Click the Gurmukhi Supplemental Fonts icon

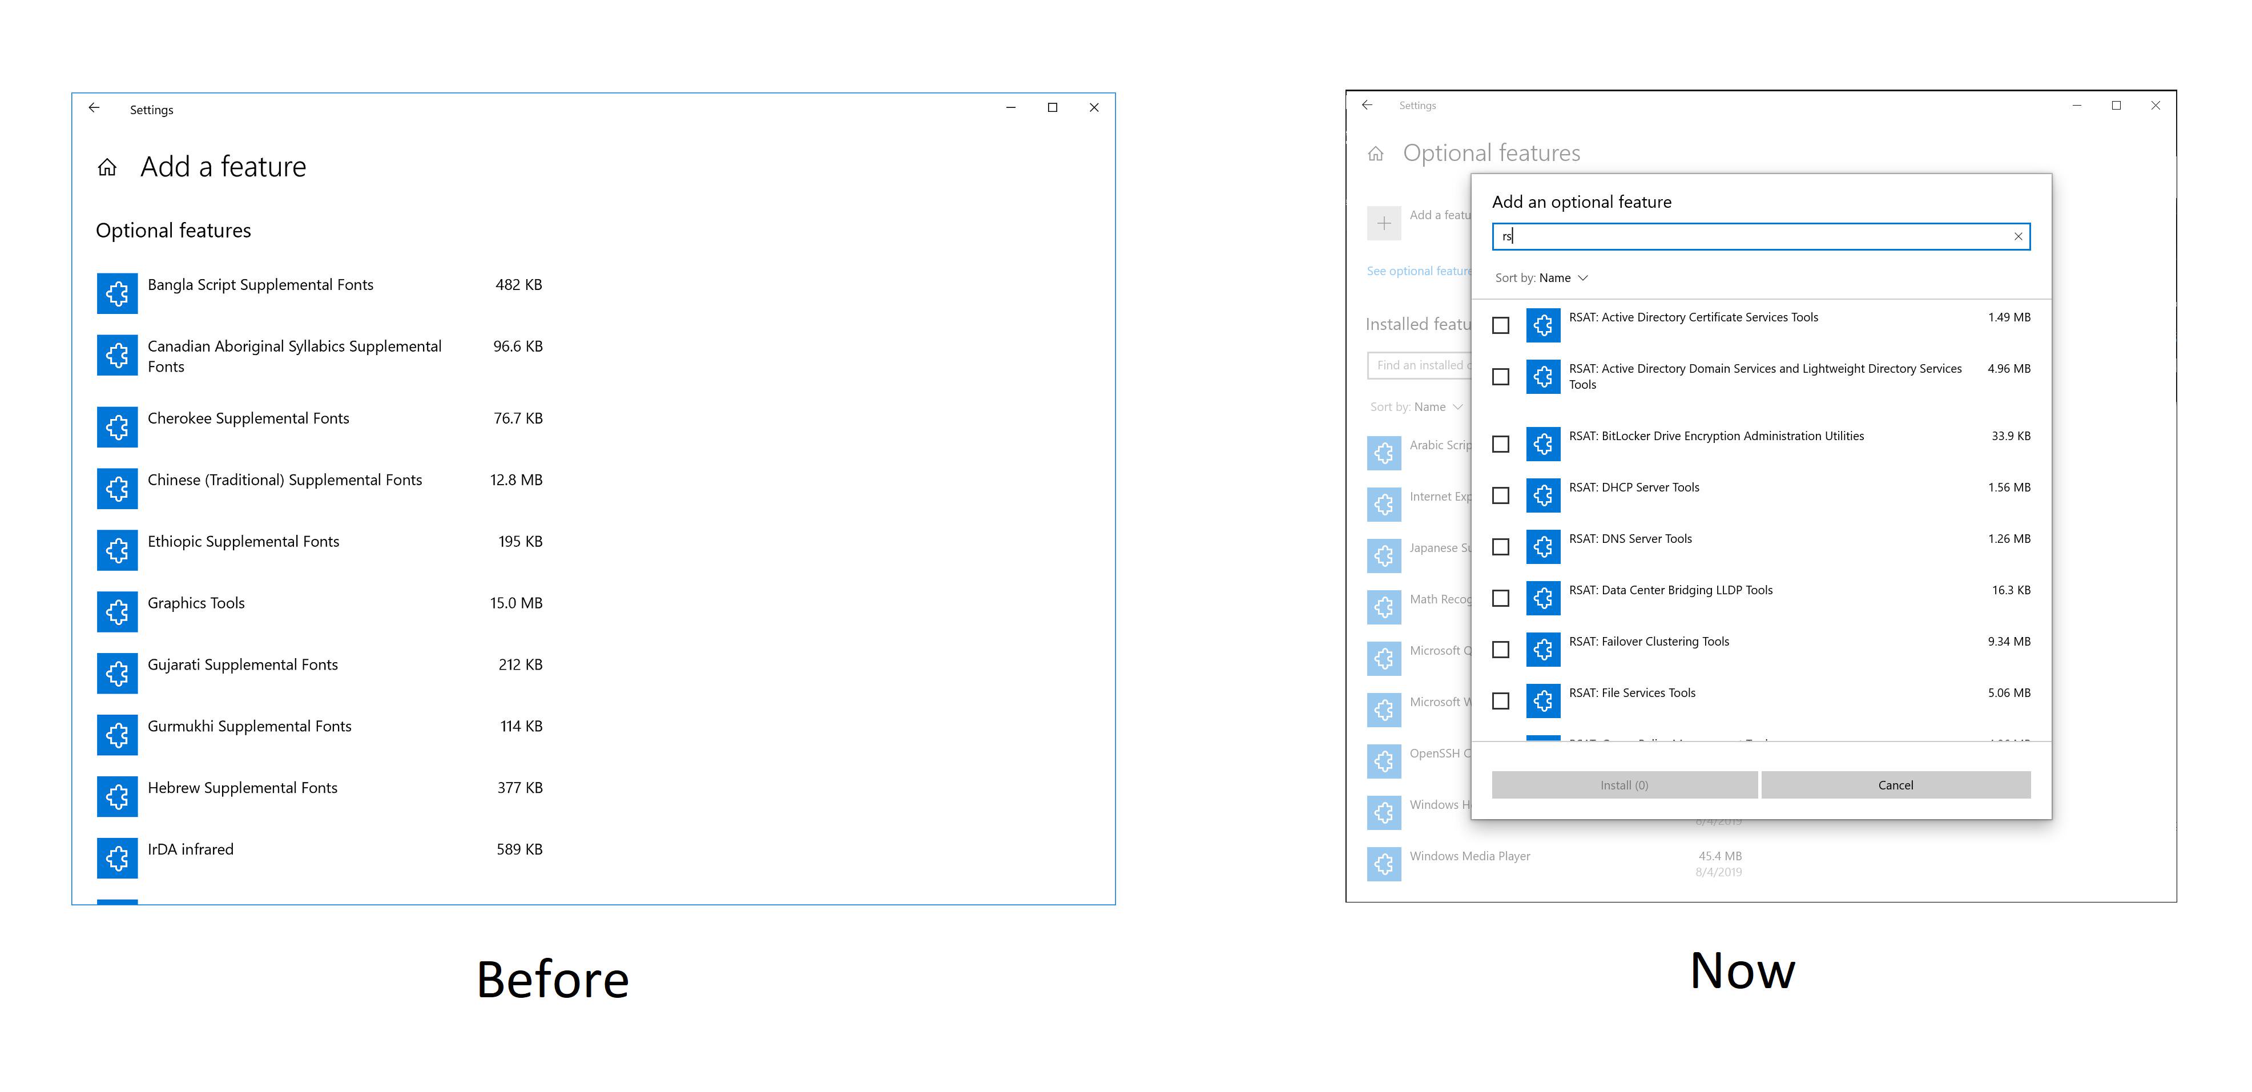click(x=117, y=735)
